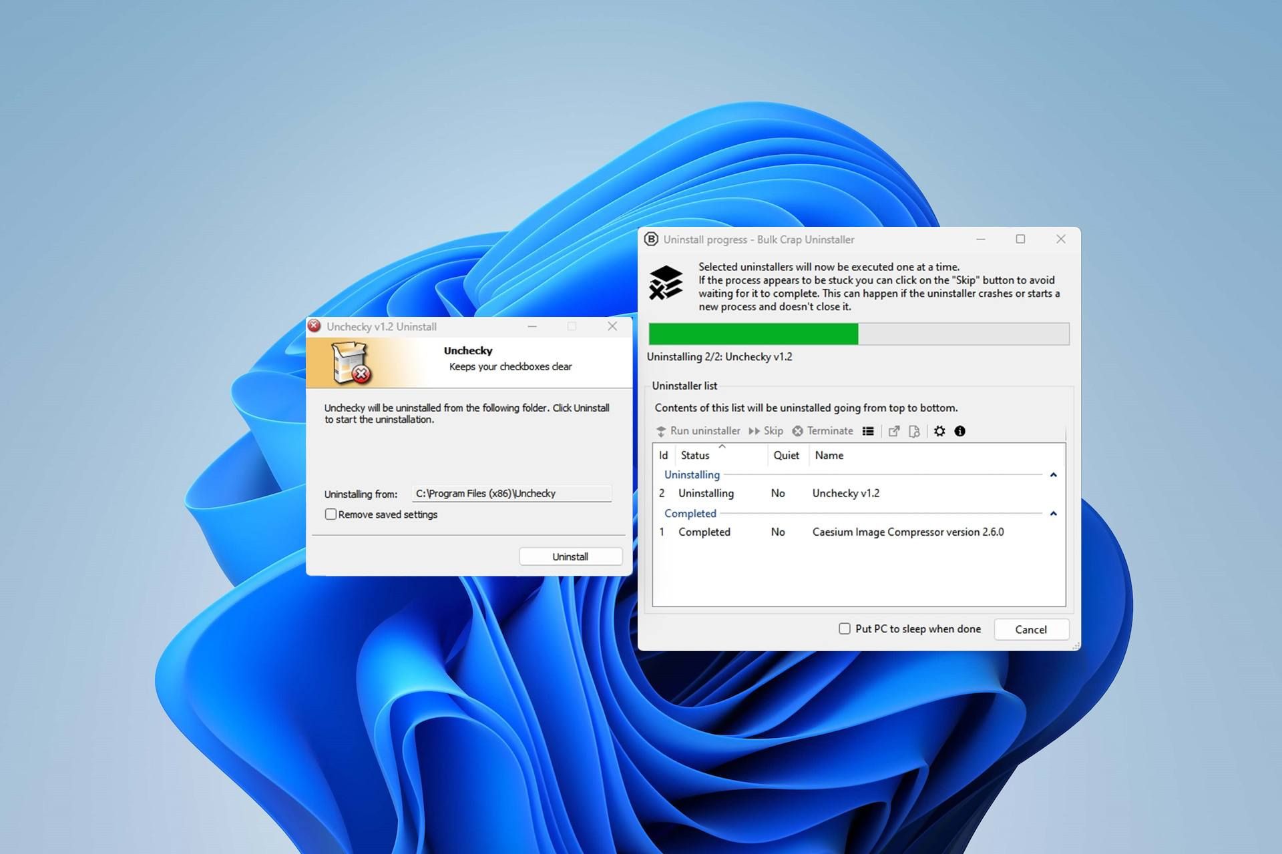The image size is (1282, 854).
Task: Click the Uninstall button in Unchecky dialog
Action: pos(571,556)
